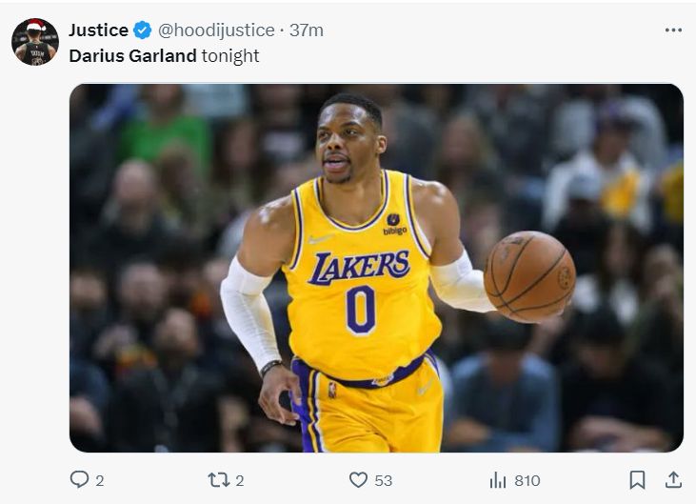Click the display name Justice

tap(98, 30)
